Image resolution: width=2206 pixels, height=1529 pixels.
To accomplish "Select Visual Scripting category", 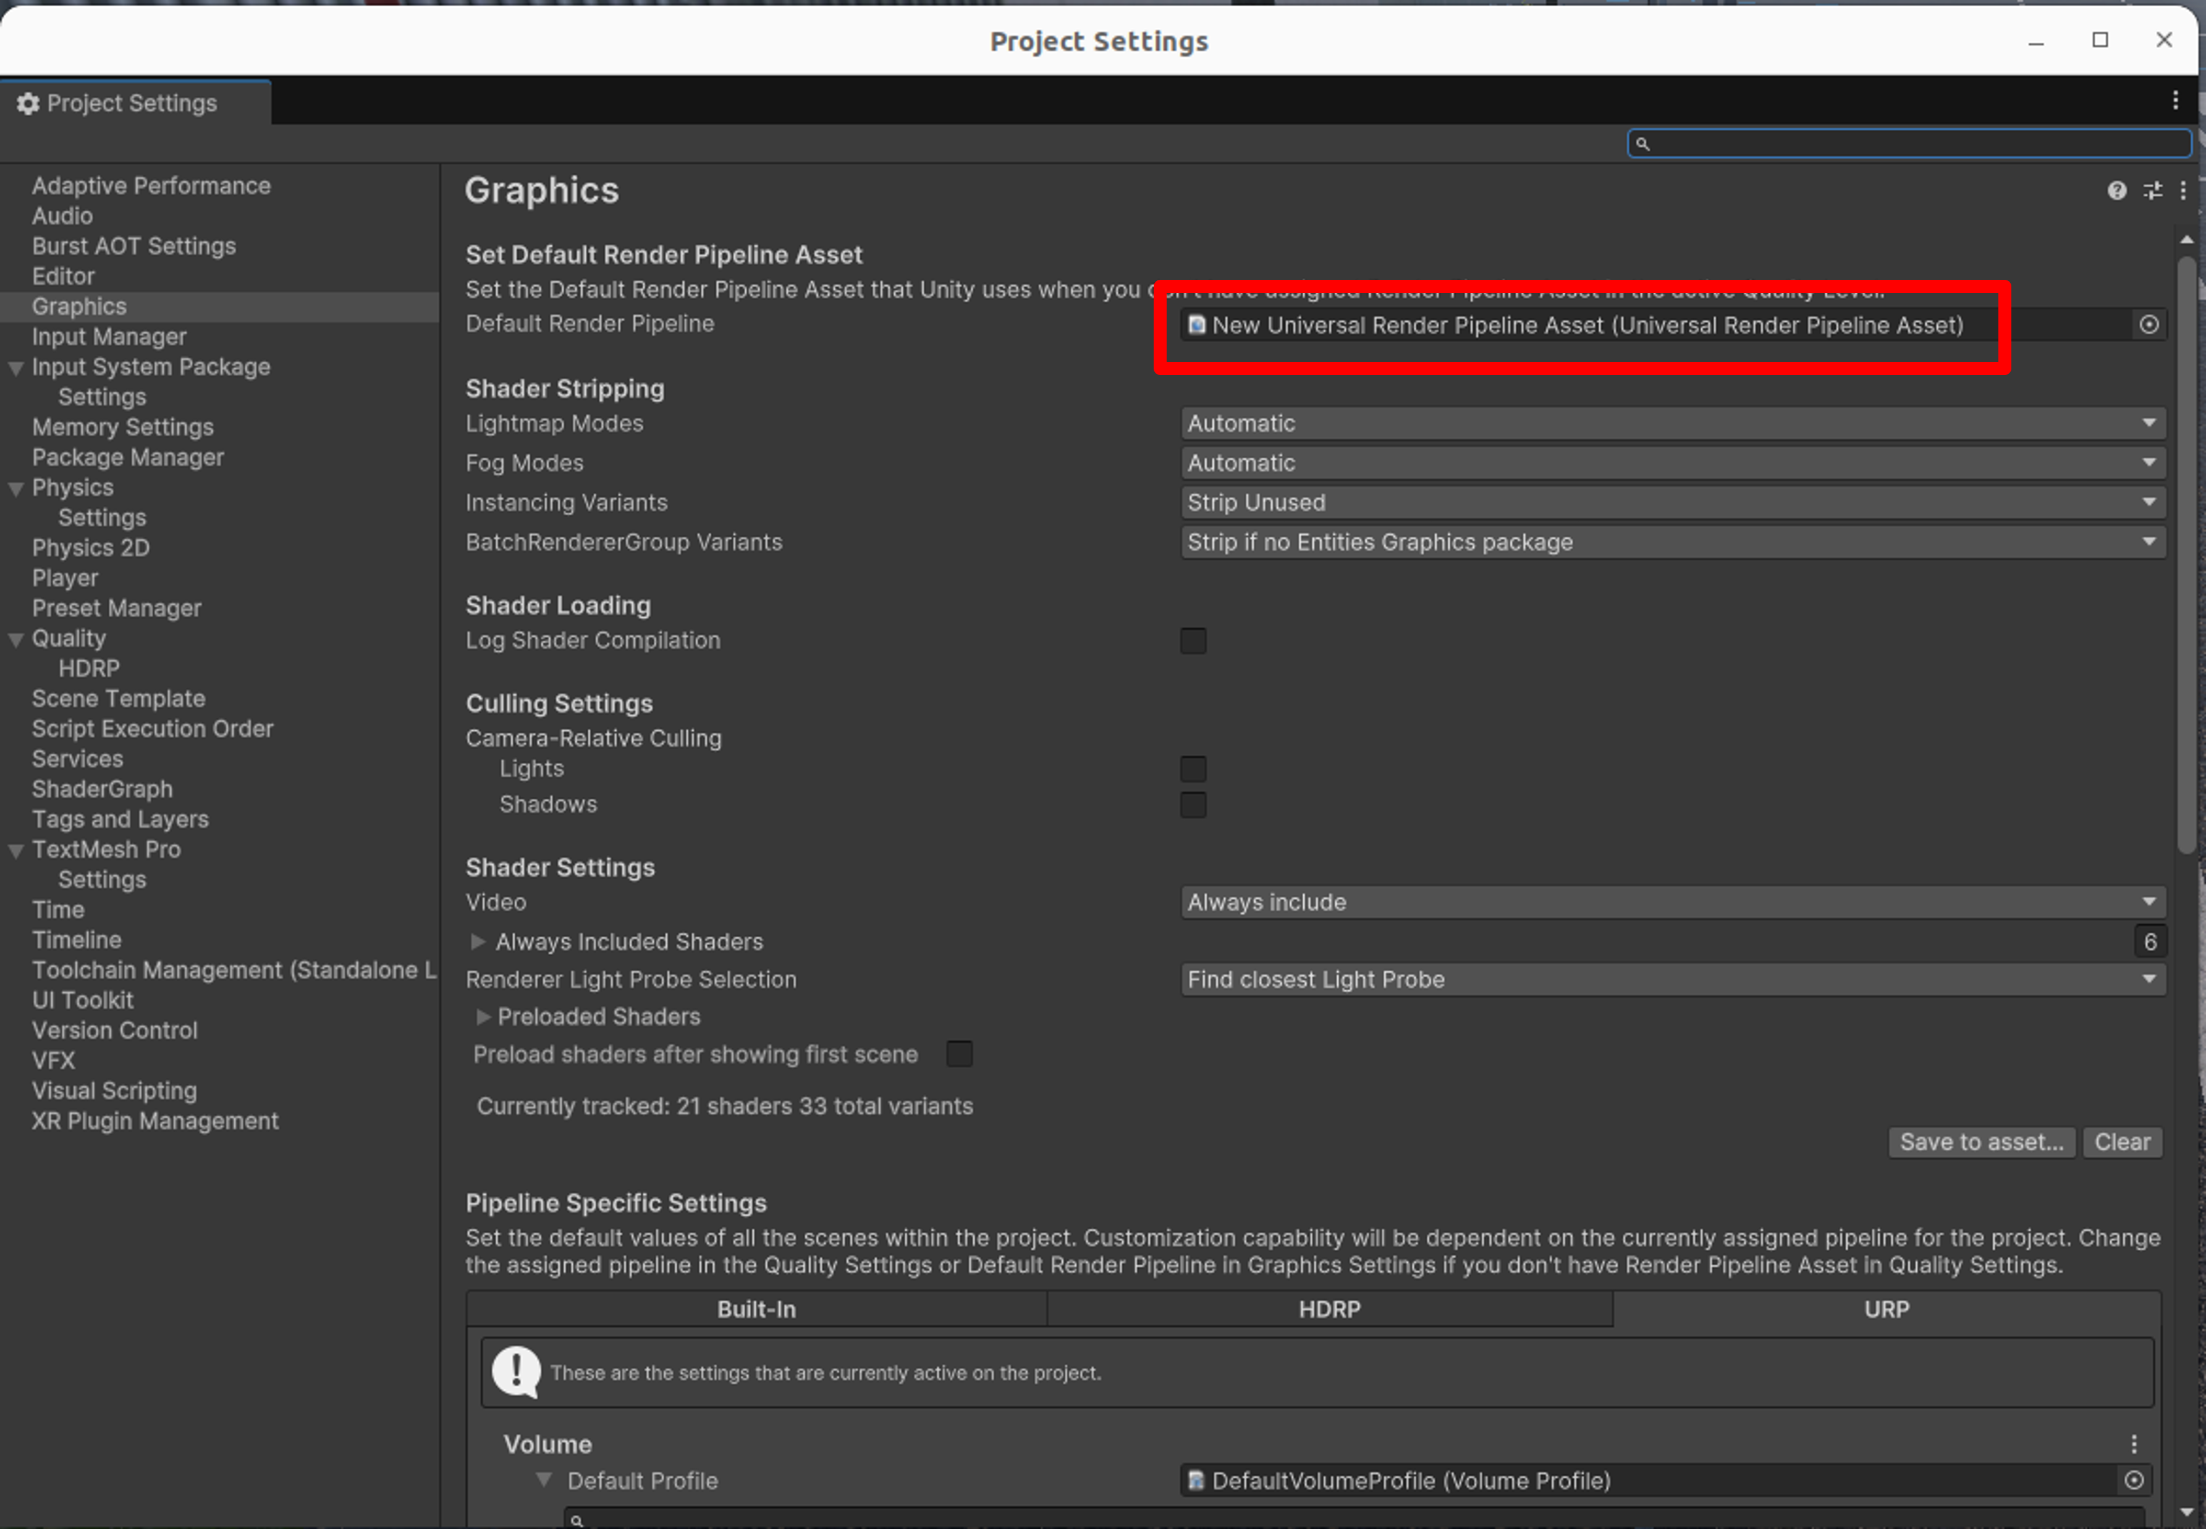I will tap(114, 1090).
